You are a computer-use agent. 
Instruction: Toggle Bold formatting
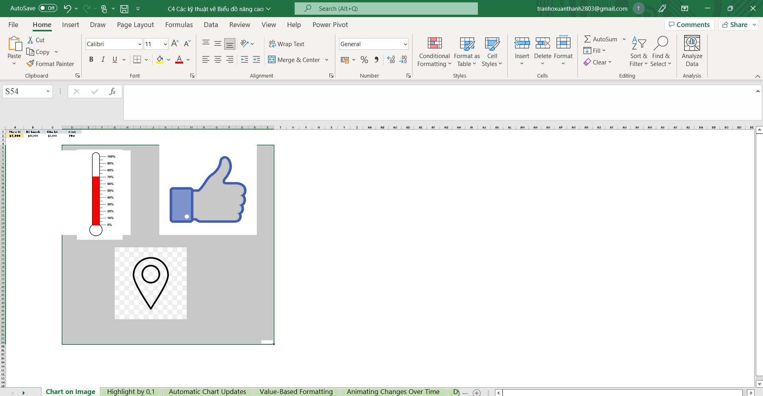[x=91, y=60]
